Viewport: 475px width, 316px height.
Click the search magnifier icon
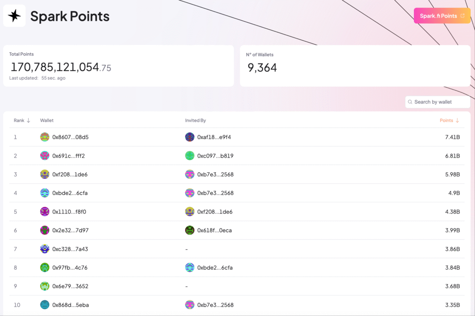point(410,102)
